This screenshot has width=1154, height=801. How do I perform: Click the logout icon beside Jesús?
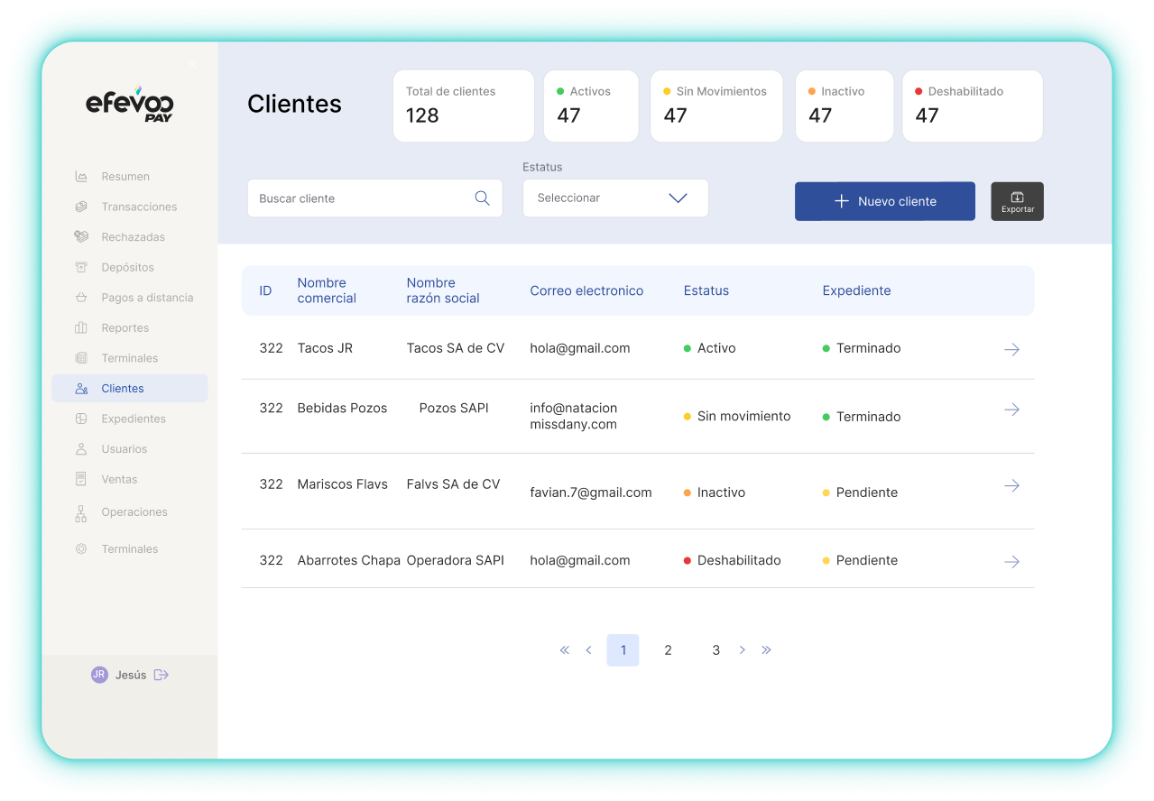(162, 675)
